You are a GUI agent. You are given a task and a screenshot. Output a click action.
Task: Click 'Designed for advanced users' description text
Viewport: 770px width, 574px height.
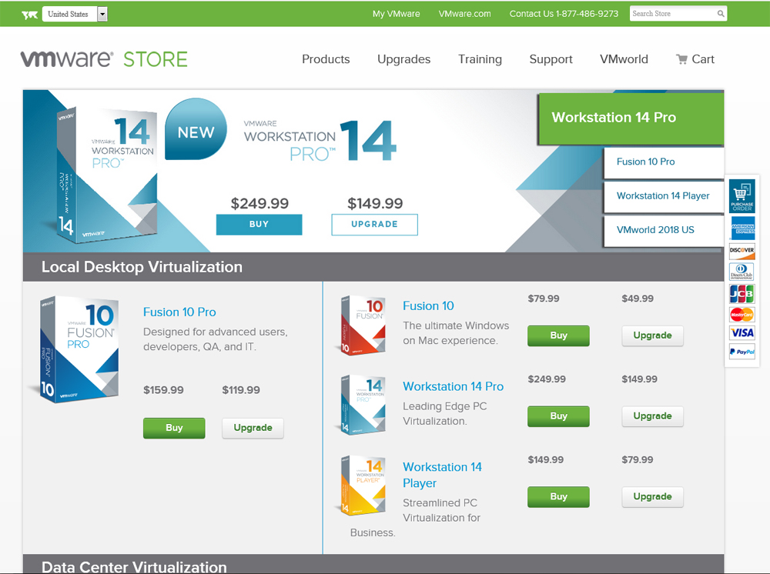tap(216, 339)
